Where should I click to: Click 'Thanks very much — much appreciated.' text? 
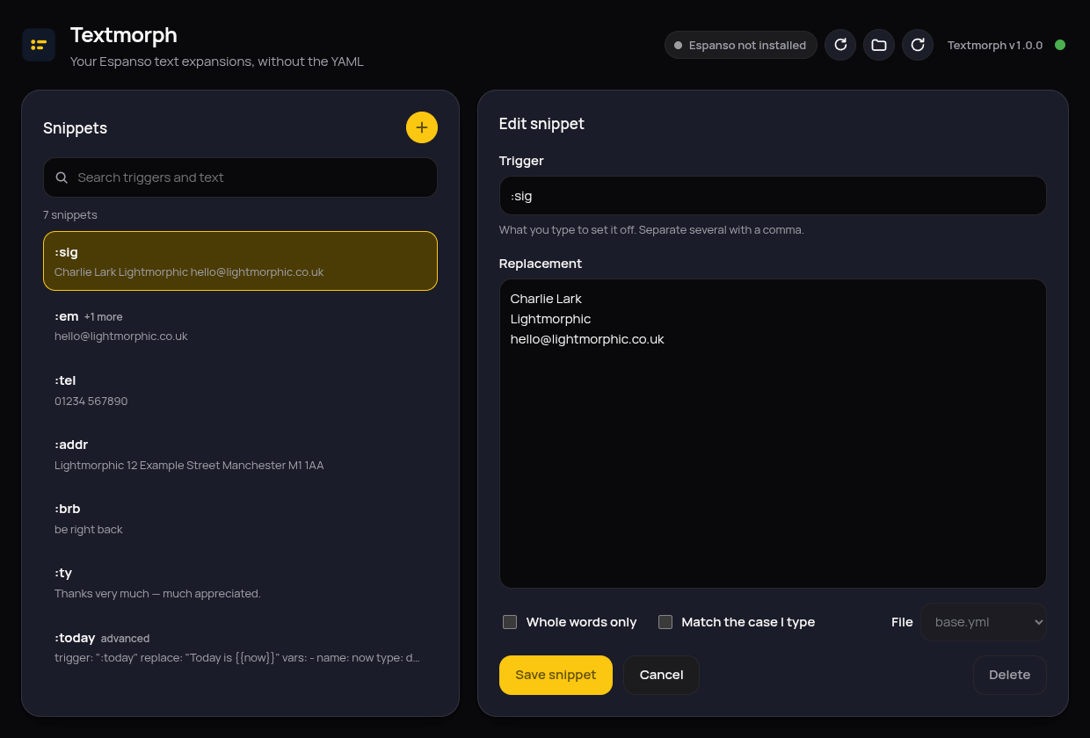point(157,594)
